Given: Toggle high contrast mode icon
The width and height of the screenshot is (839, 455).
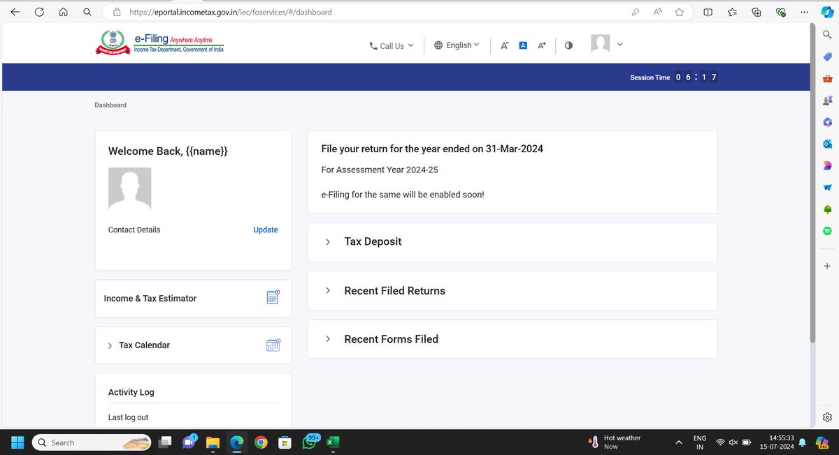Looking at the screenshot, I should tap(568, 45).
